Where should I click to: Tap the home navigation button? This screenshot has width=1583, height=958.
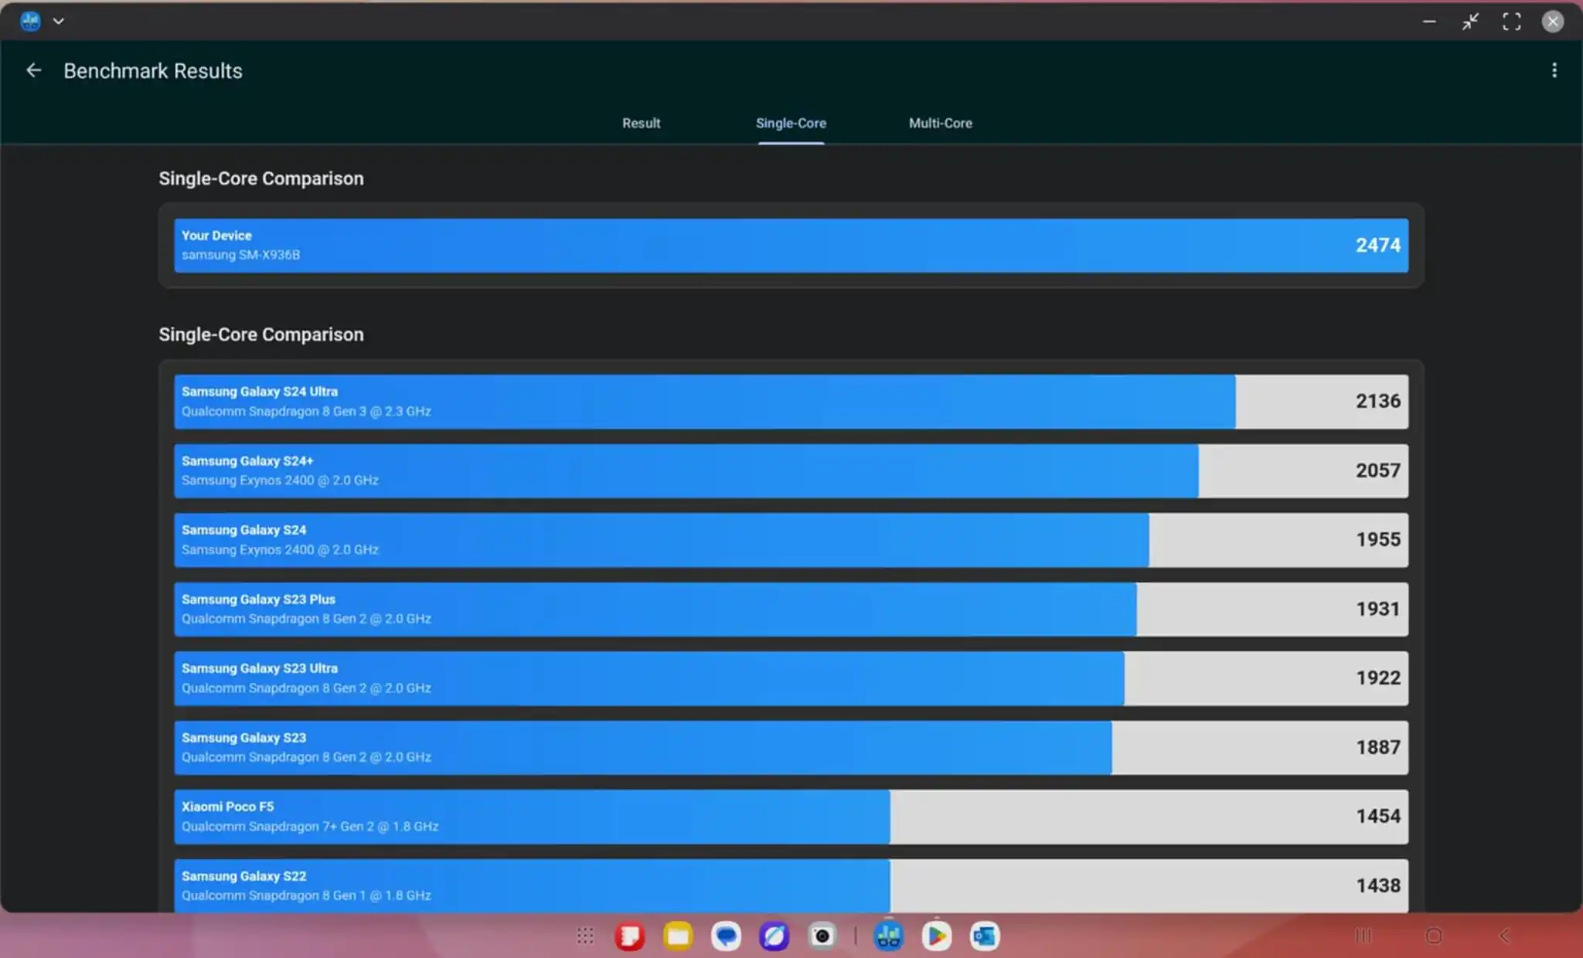[x=1434, y=936]
